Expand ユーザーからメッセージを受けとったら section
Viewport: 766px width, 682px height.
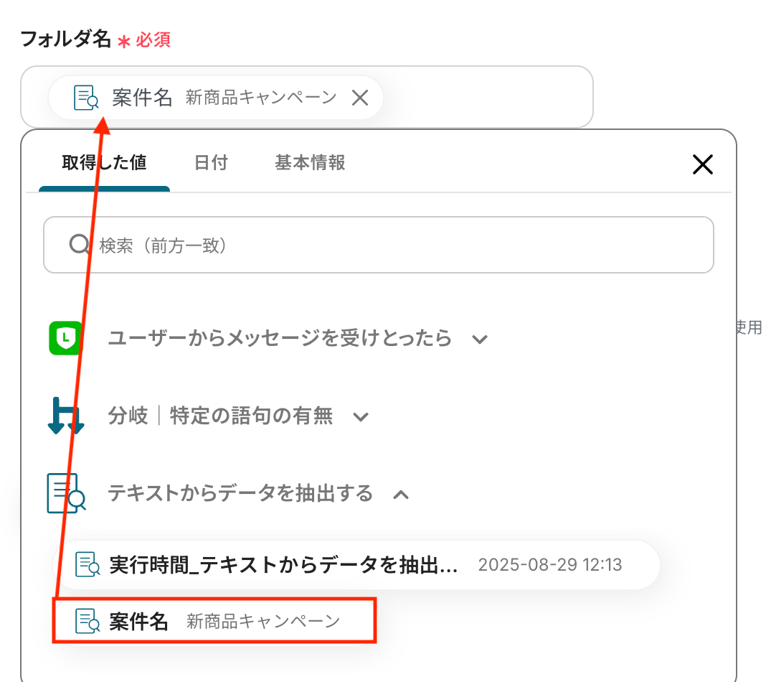(x=481, y=339)
